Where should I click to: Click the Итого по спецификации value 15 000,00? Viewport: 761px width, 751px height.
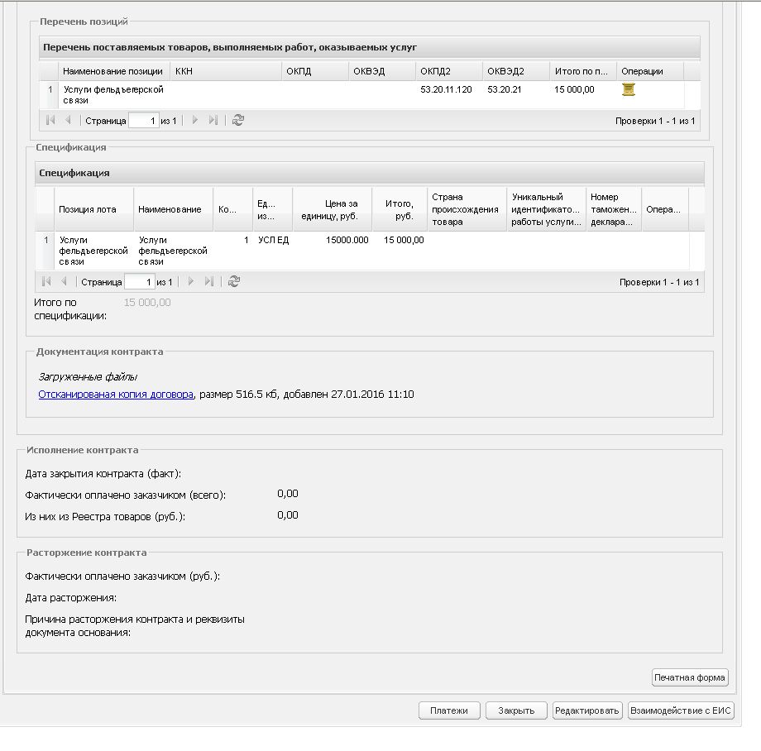coord(147,303)
